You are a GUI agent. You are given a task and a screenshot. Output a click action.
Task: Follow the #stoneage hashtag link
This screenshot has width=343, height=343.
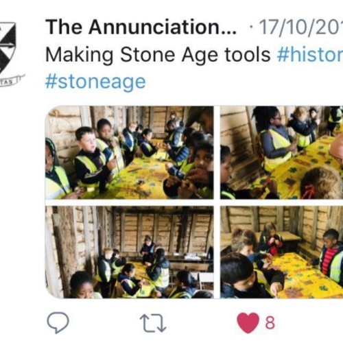point(95,82)
